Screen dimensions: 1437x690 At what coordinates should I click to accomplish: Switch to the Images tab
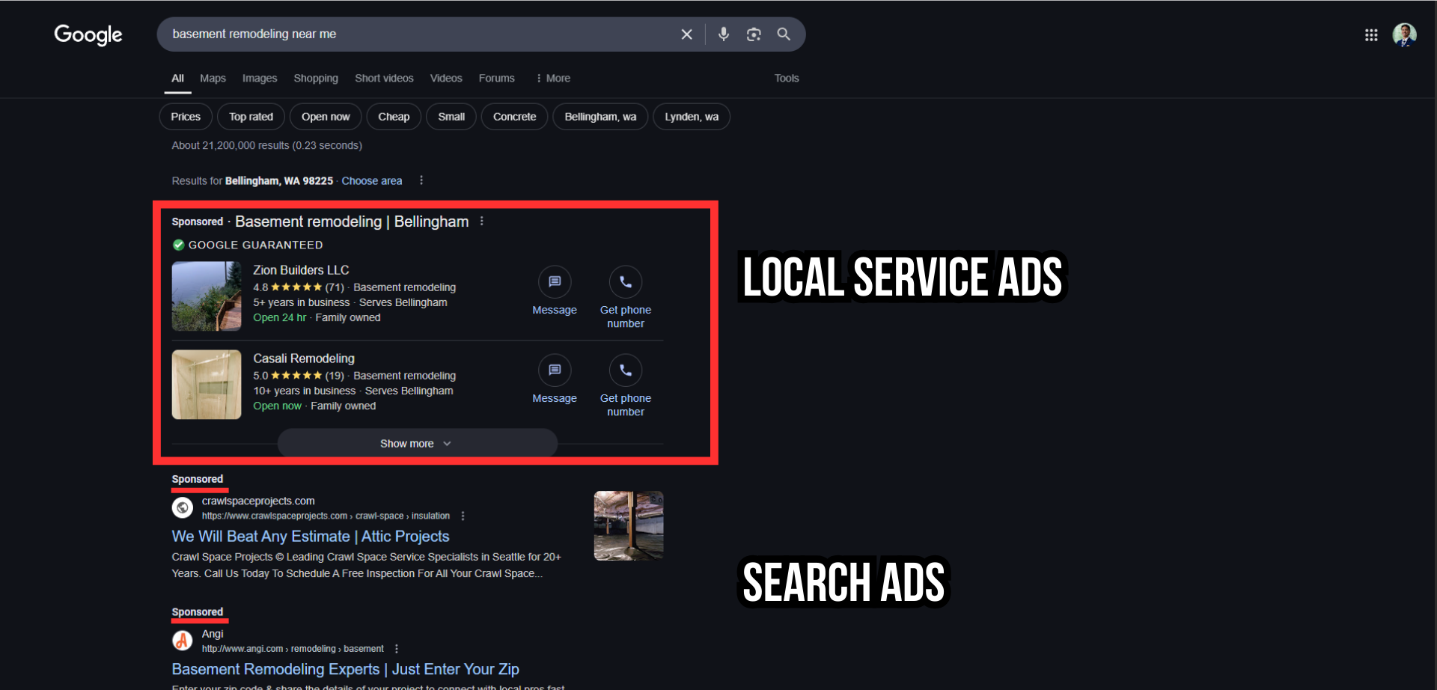pyautogui.click(x=260, y=78)
